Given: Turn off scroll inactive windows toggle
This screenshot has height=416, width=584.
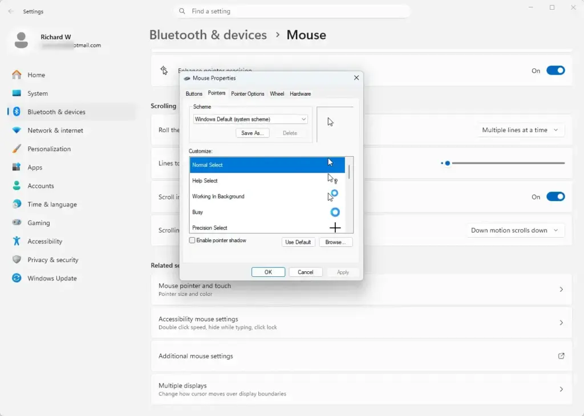Looking at the screenshot, I should [x=555, y=197].
